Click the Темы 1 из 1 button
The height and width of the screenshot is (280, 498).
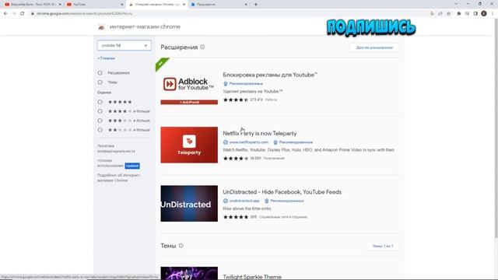tap(382, 246)
